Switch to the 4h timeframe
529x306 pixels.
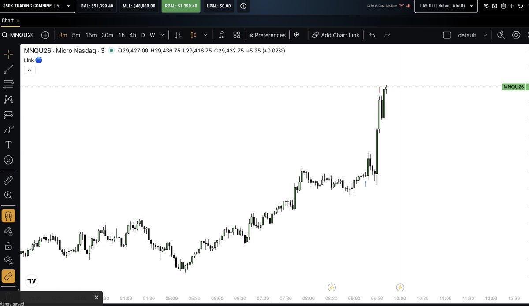(133, 35)
